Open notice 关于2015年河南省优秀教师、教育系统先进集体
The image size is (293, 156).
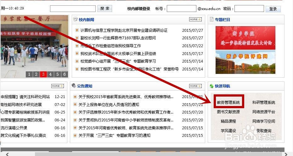pos(126,128)
